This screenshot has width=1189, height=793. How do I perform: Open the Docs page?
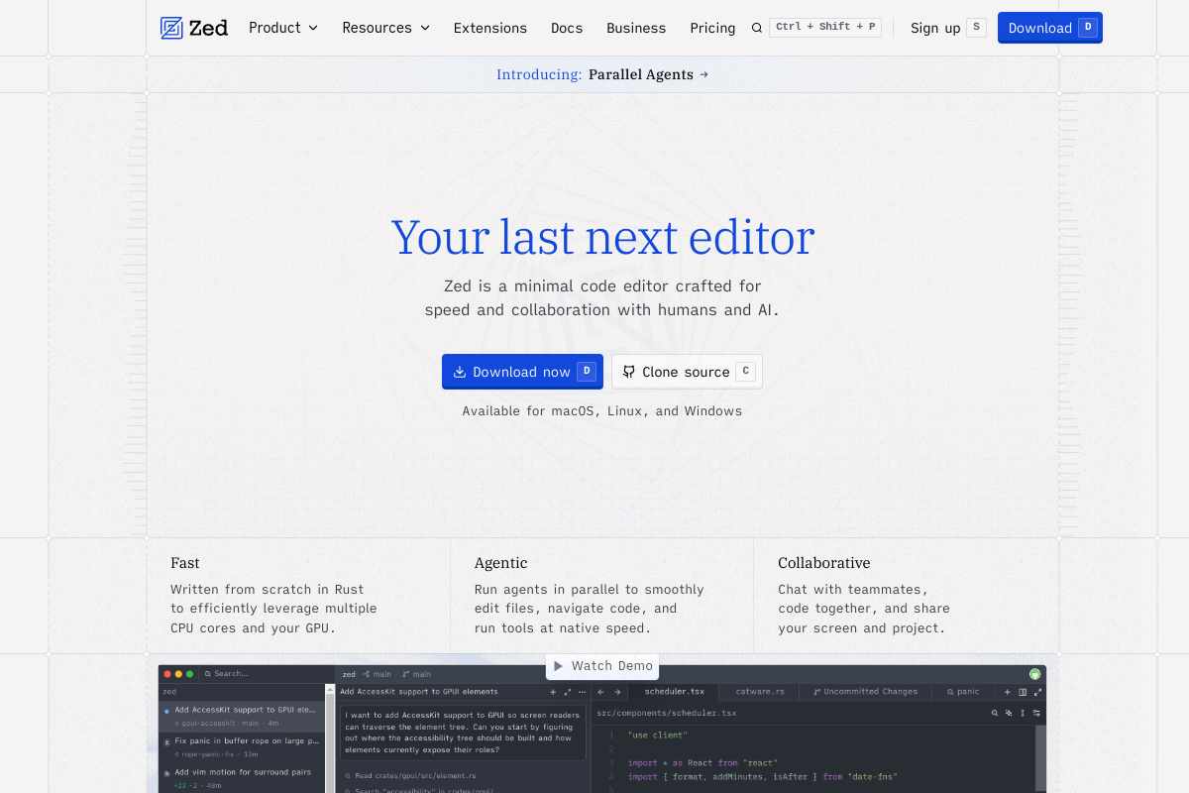(x=567, y=28)
